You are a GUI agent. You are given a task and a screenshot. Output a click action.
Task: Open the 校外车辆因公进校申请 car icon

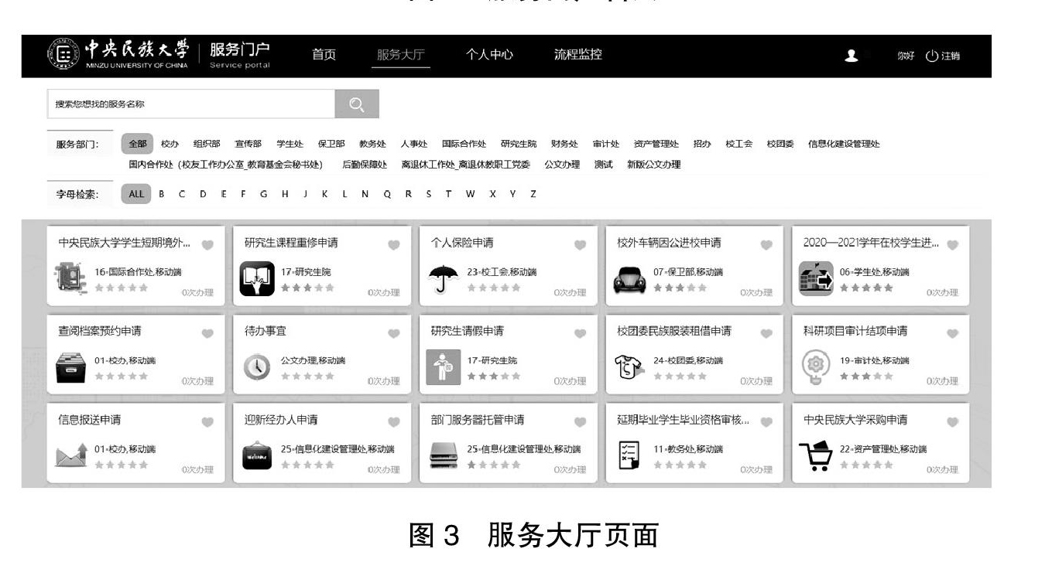[x=629, y=281]
